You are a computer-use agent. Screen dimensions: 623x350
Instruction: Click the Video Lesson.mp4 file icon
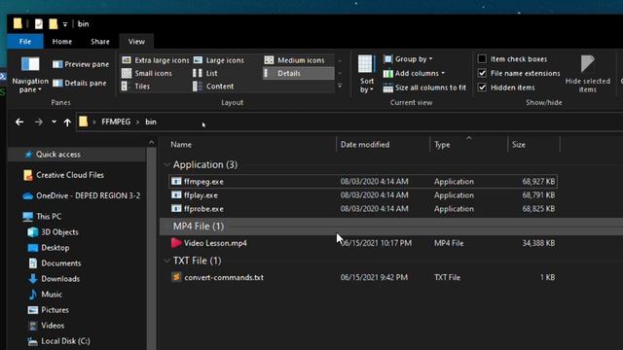(x=176, y=242)
